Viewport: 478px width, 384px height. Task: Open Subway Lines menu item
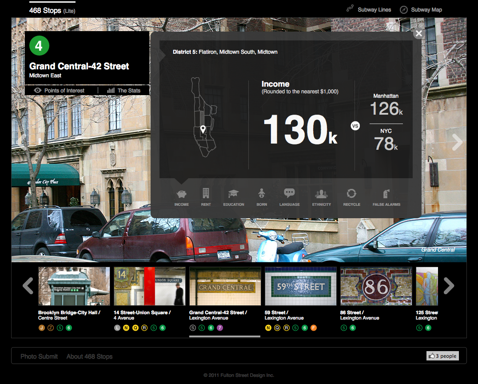374,10
